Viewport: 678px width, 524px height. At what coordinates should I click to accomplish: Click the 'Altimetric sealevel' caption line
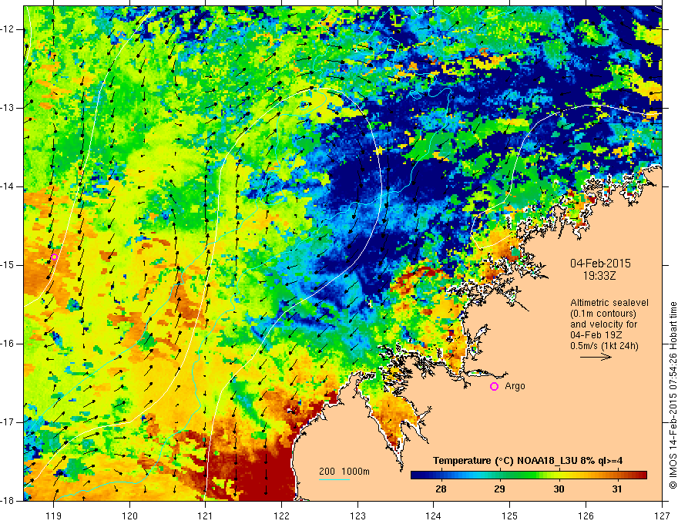[609, 303]
